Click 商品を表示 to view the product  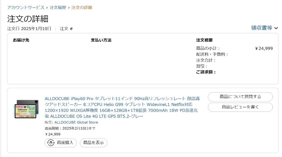[x=93, y=143]
